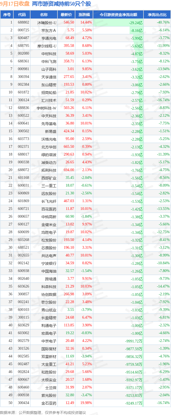Screen dimensions: 171x415
Task: Select stock name 宇树科技-W
Action: (x=46, y=108)
